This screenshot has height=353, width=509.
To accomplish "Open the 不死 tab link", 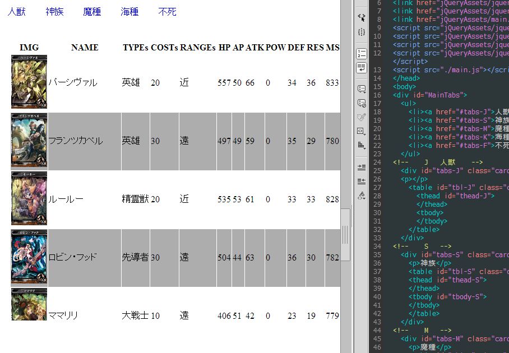I will pos(168,12).
